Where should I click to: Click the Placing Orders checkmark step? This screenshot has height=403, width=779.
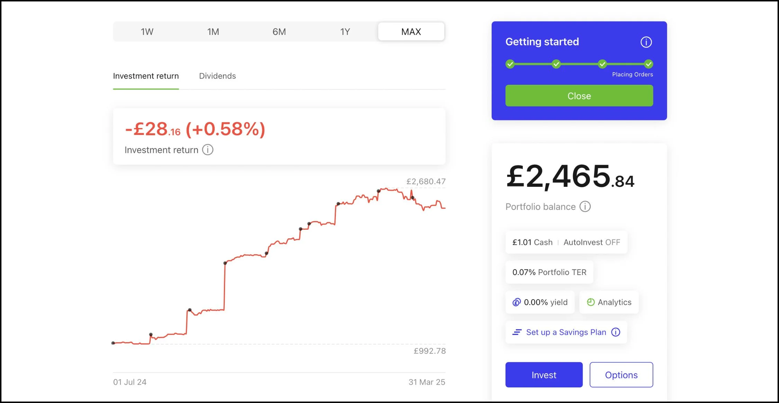[648, 64]
